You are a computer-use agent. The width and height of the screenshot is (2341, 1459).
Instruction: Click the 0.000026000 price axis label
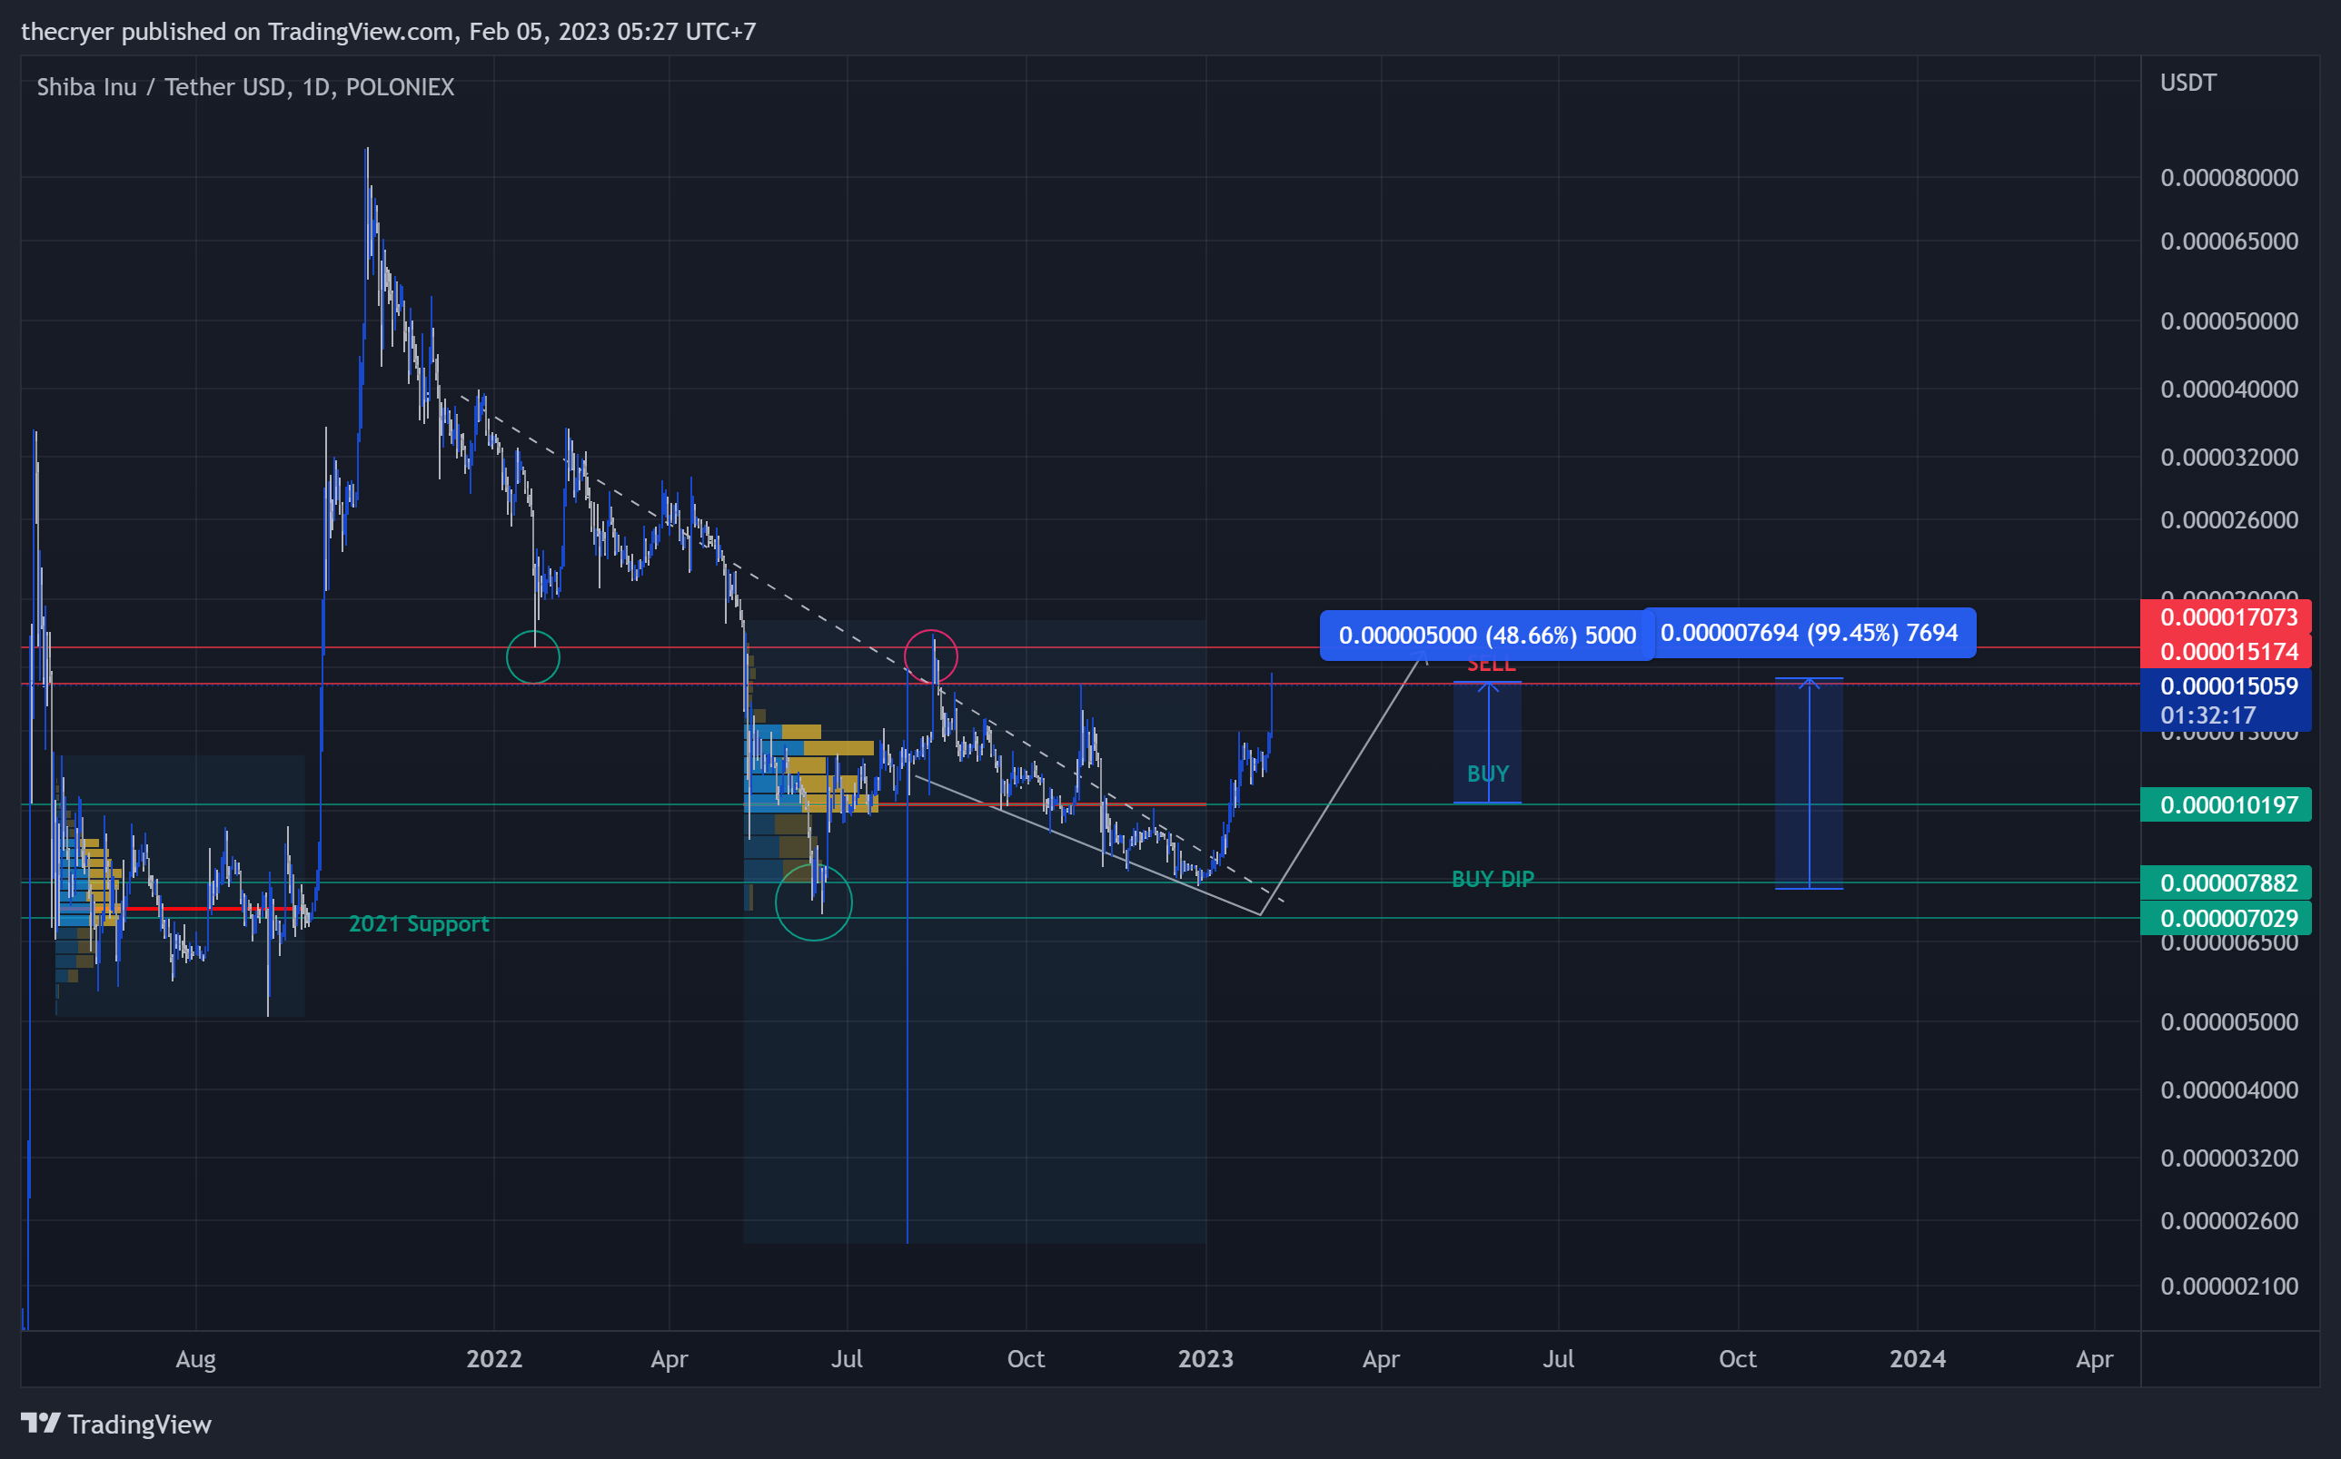pos(2229,519)
